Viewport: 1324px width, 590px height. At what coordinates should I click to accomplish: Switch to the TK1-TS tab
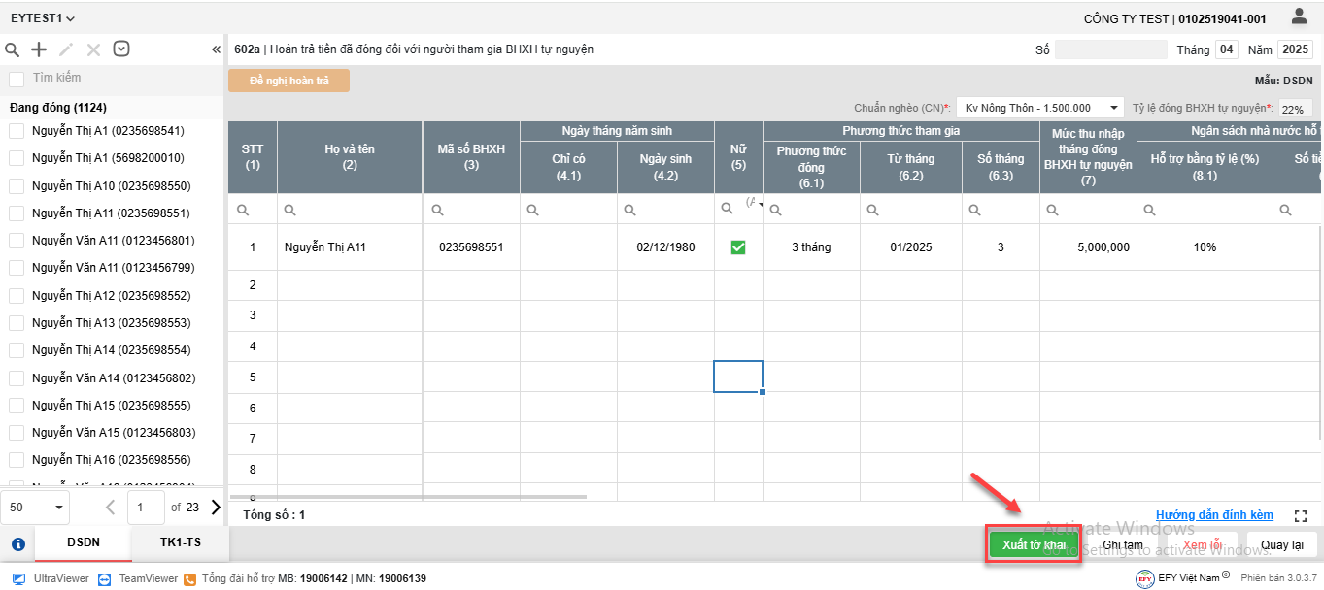click(x=180, y=543)
